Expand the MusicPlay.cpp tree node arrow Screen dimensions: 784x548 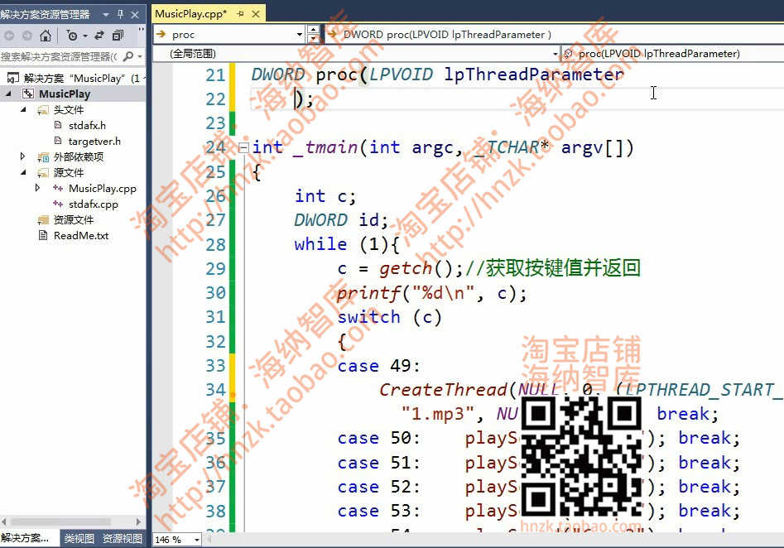click(37, 188)
